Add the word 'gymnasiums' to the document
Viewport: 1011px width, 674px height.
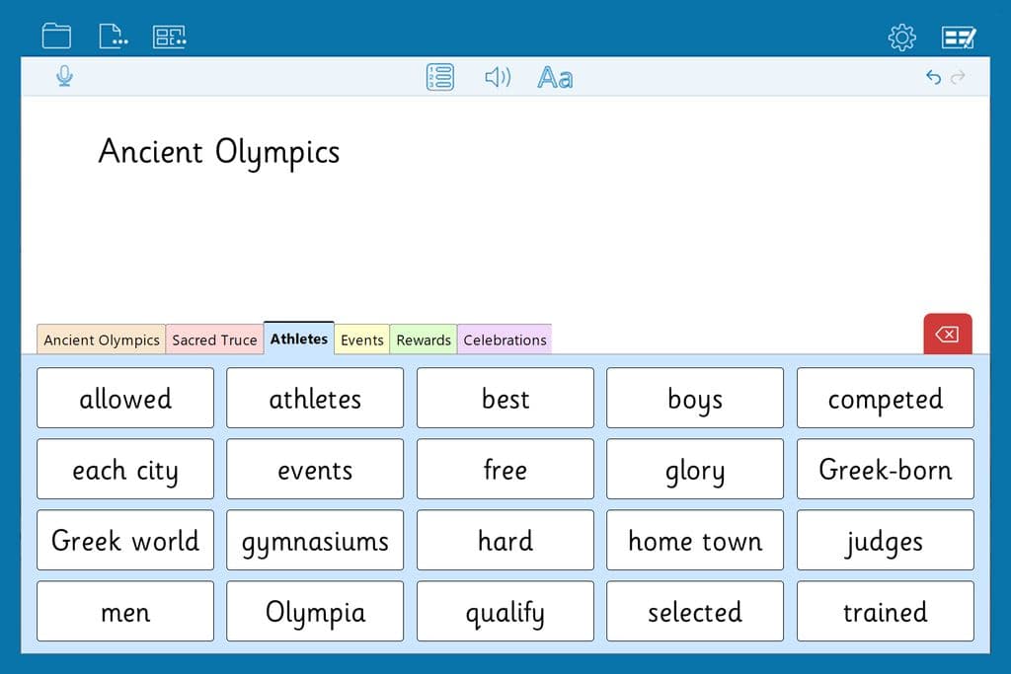[x=314, y=540]
